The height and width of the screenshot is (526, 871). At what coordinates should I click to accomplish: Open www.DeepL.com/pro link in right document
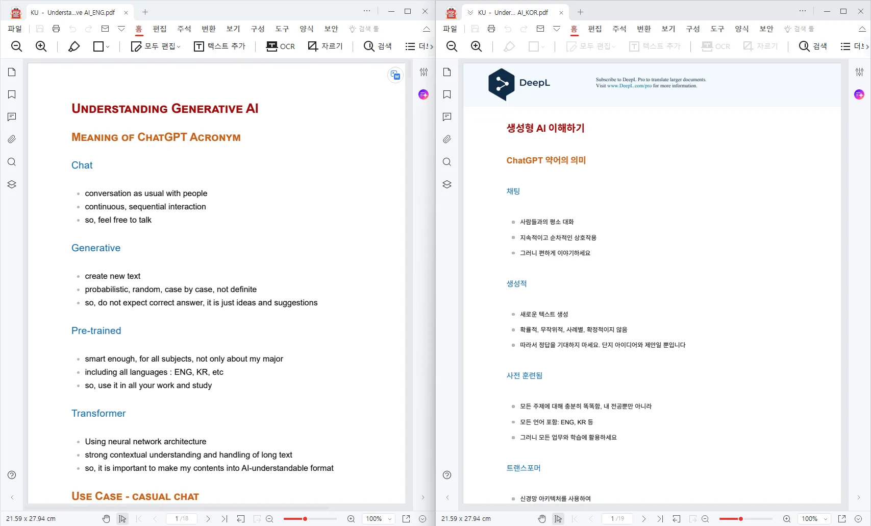click(x=629, y=86)
